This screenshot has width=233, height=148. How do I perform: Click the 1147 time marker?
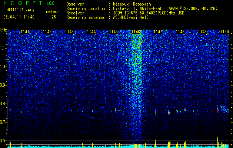[x=158, y=32]
